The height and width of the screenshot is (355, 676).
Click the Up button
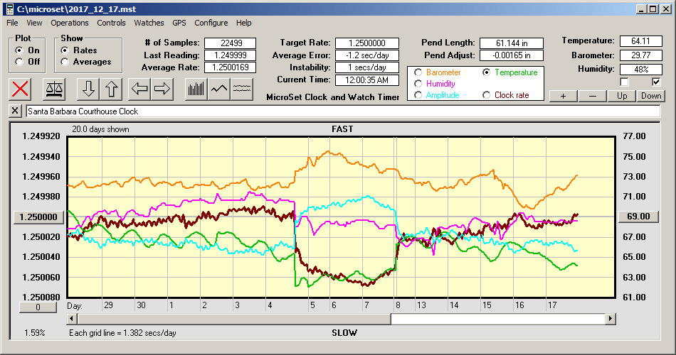point(622,96)
